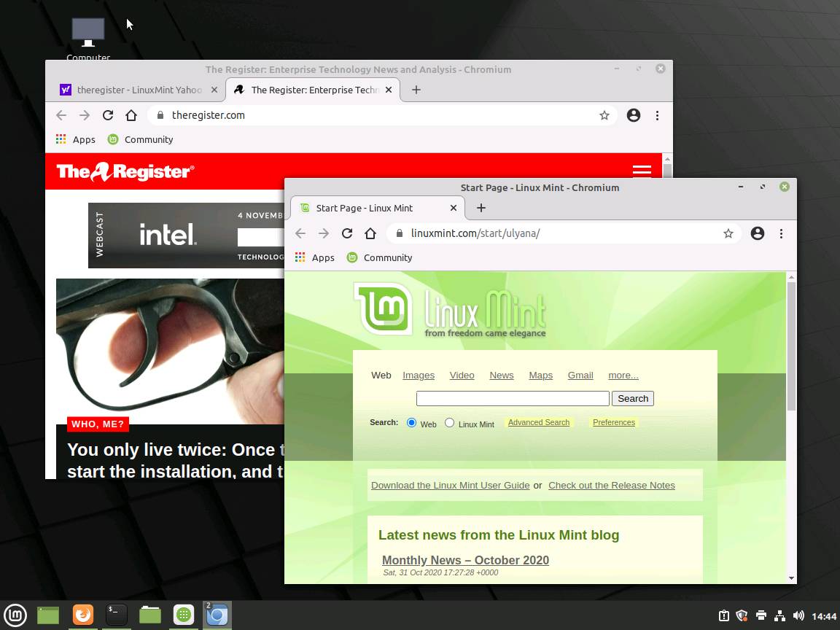
Task: Open home page in Linux Mint window
Action: coord(370,233)
